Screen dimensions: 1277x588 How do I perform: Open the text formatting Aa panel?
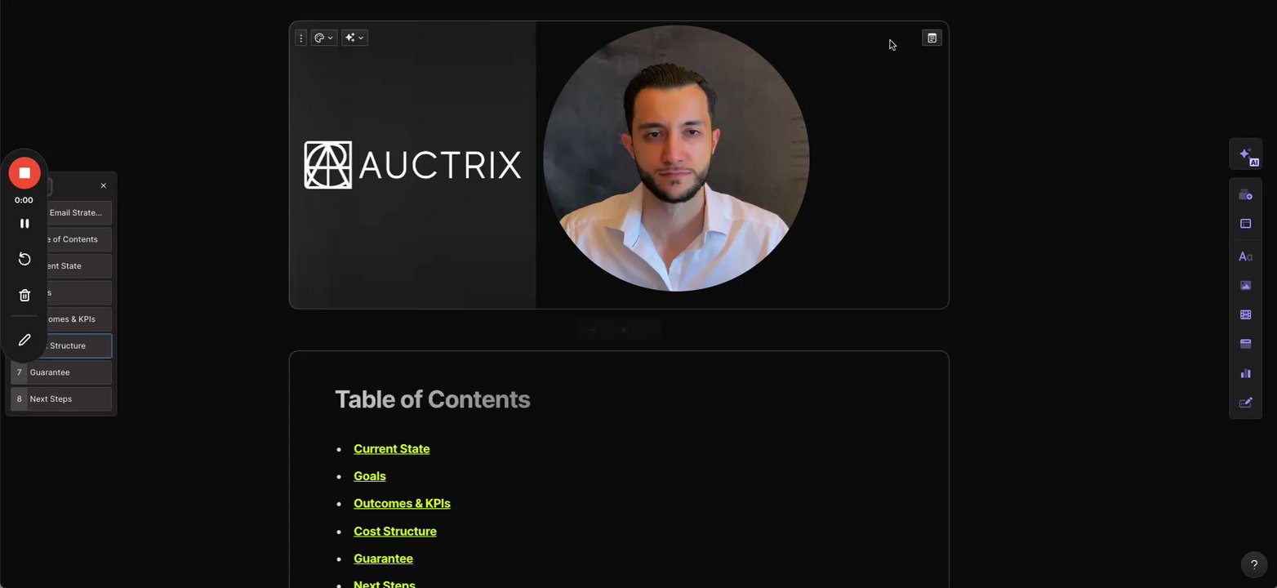click(1246, 256)
